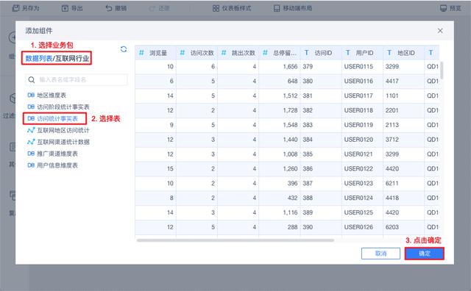Click the T text type icon of 用户ID
471x291 pixels.
coord(347,53)
